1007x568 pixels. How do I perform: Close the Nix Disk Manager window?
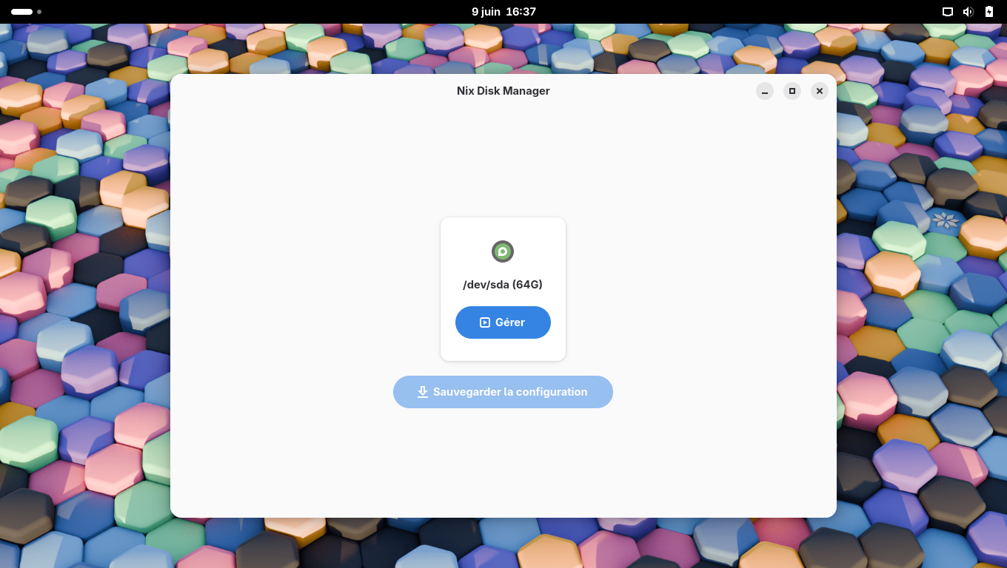pos(819,91)
